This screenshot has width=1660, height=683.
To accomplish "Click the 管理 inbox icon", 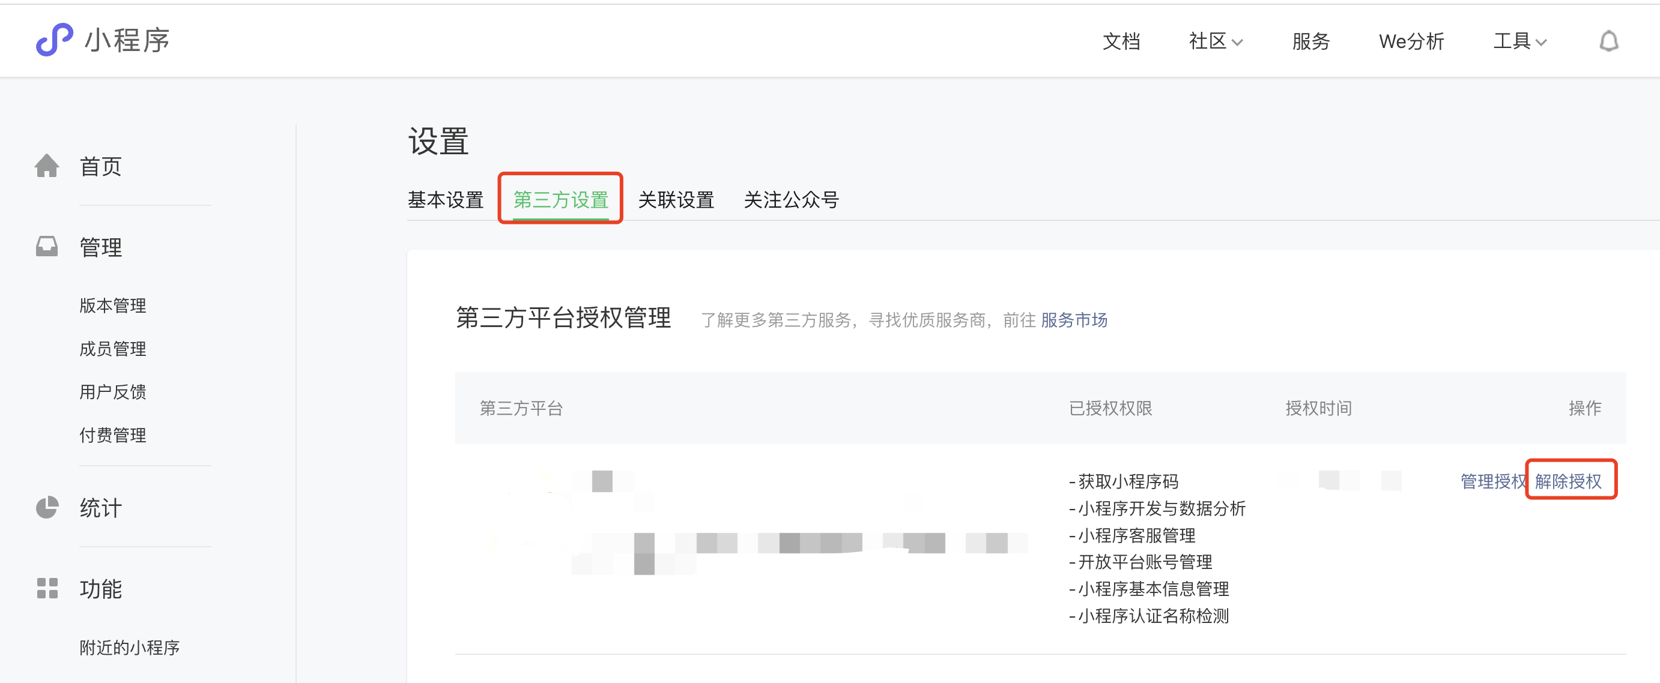I will tap(47, 247).
